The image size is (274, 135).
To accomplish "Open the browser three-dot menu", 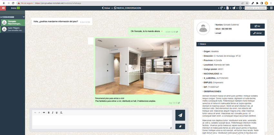I will pyautogui.click(x=271, y=3).
